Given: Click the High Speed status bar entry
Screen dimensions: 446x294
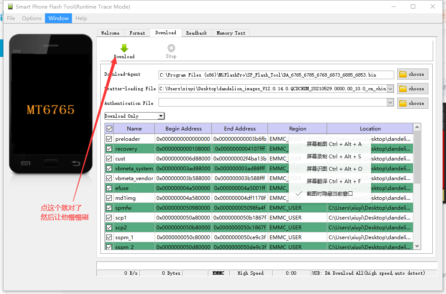Looking at the screenshot, I should (x=251, y=273).
